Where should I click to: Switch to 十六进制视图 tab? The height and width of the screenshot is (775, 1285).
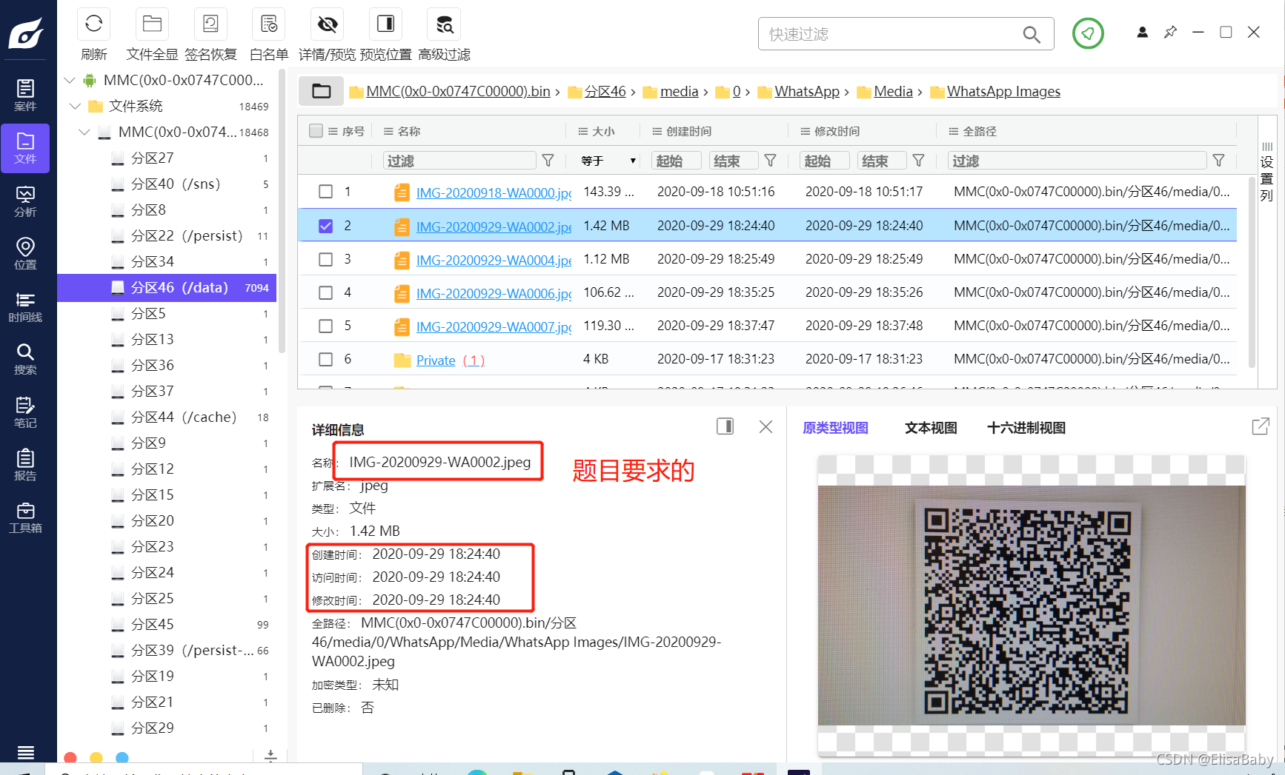[x=1026, y=428]
